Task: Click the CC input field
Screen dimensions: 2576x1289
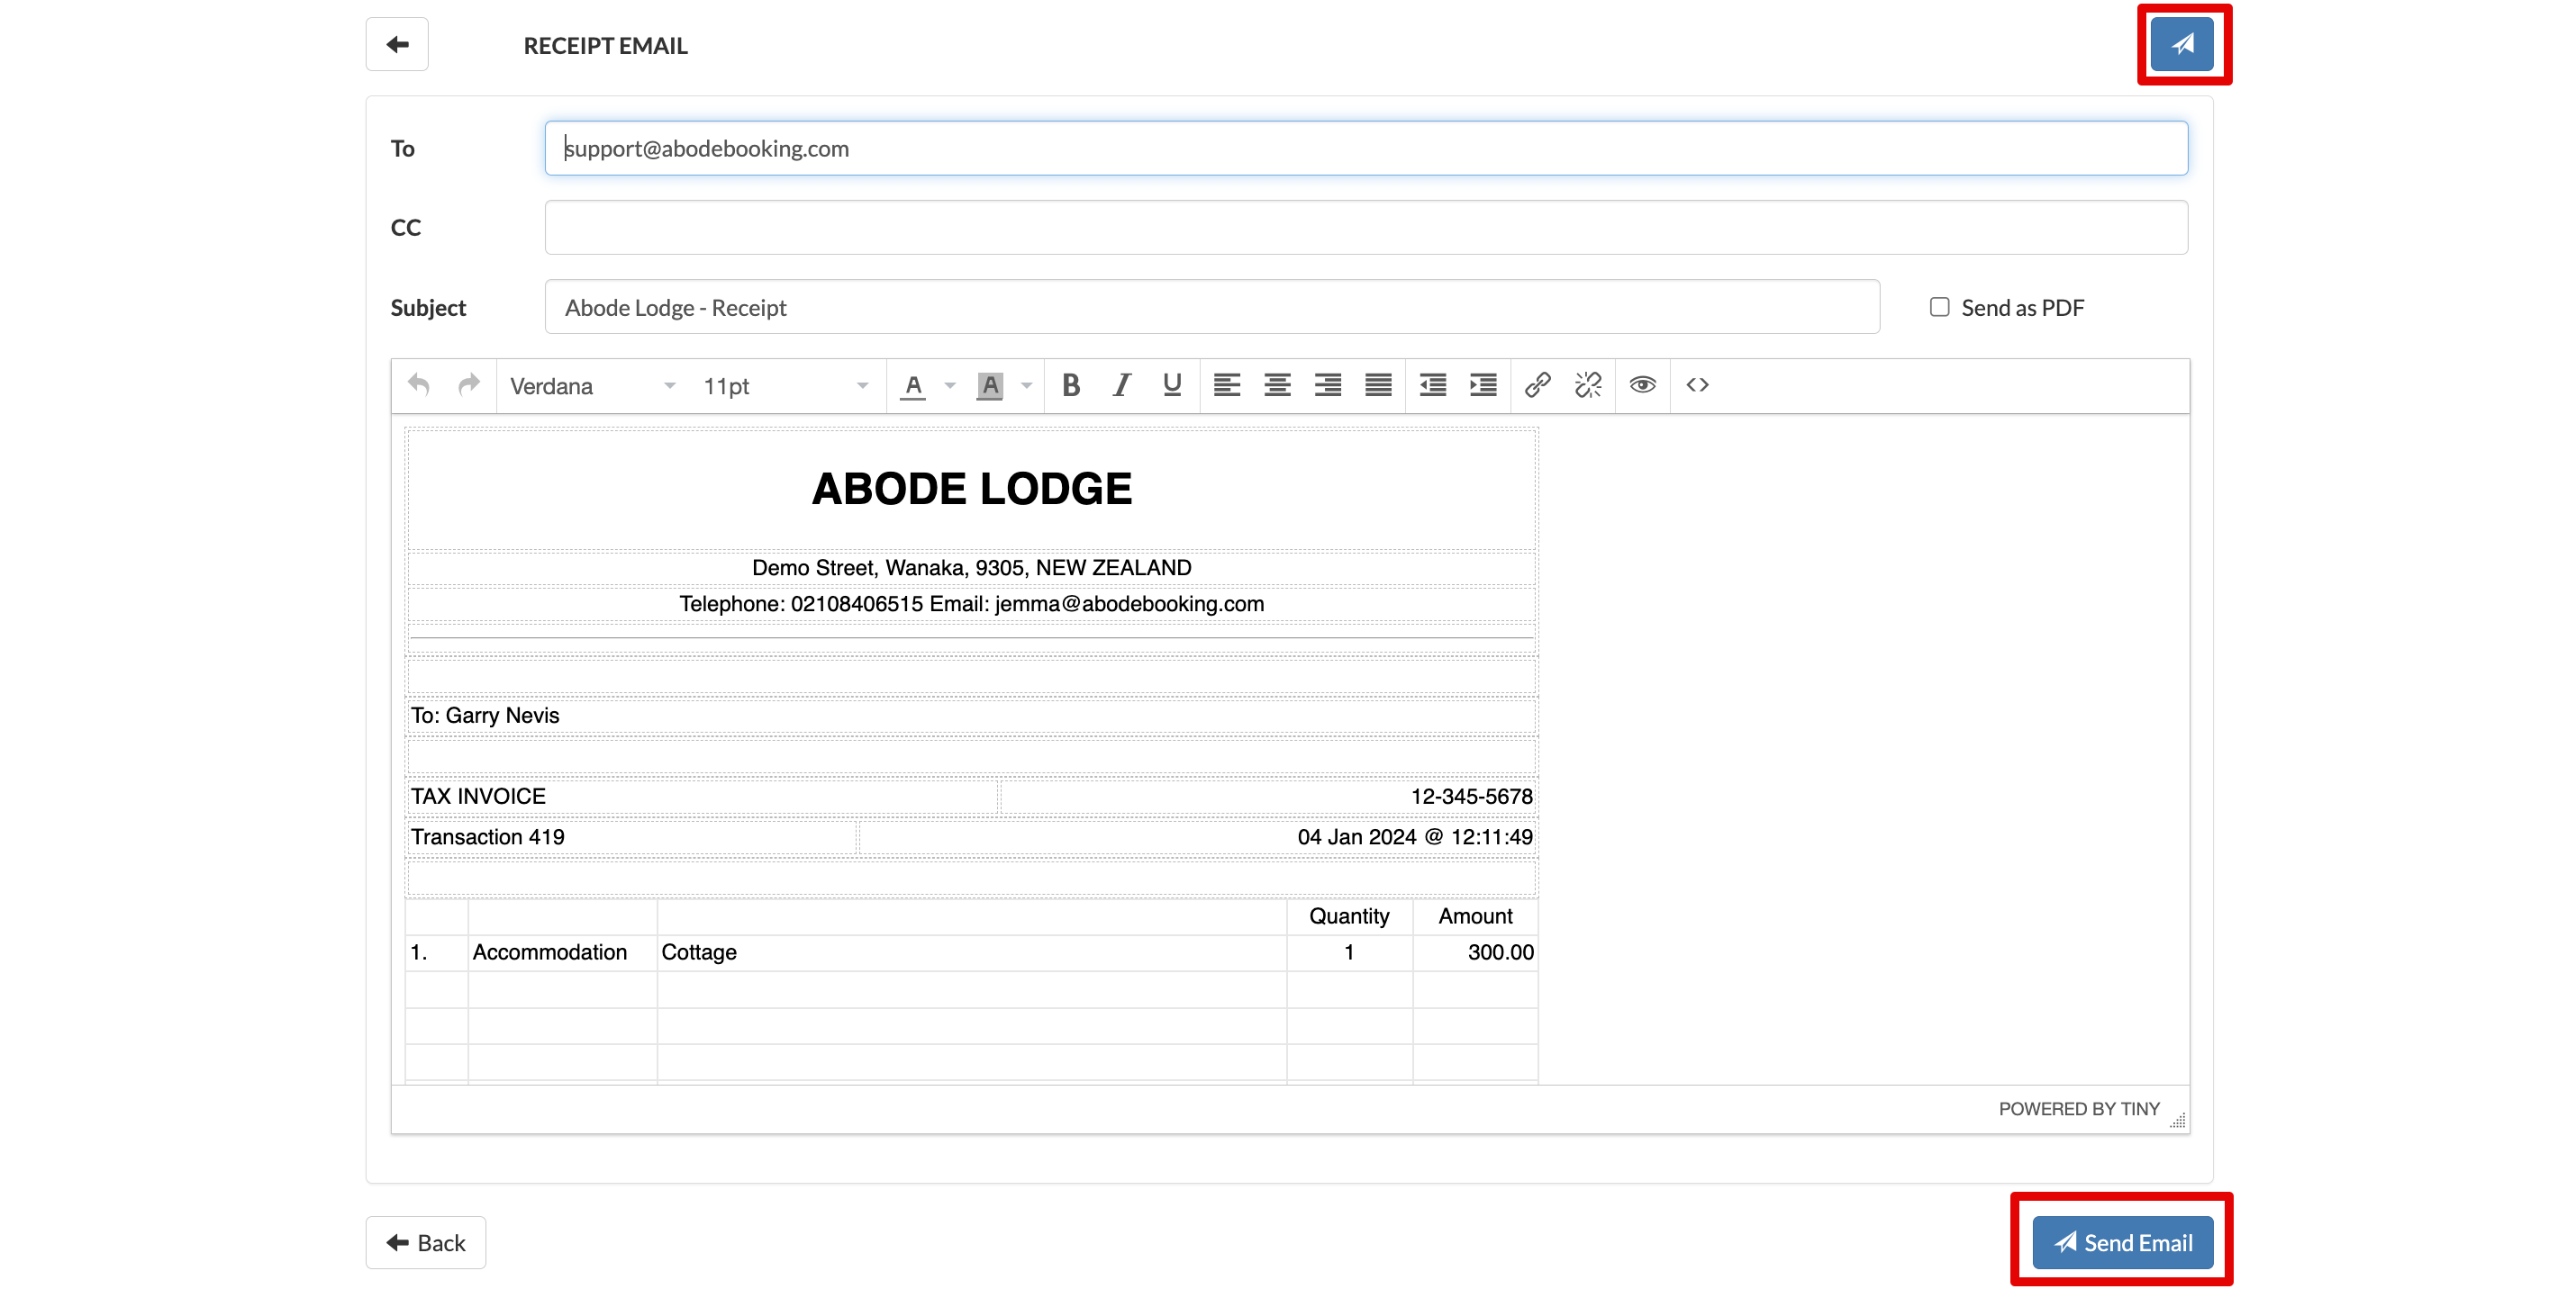Action: 1365,228
